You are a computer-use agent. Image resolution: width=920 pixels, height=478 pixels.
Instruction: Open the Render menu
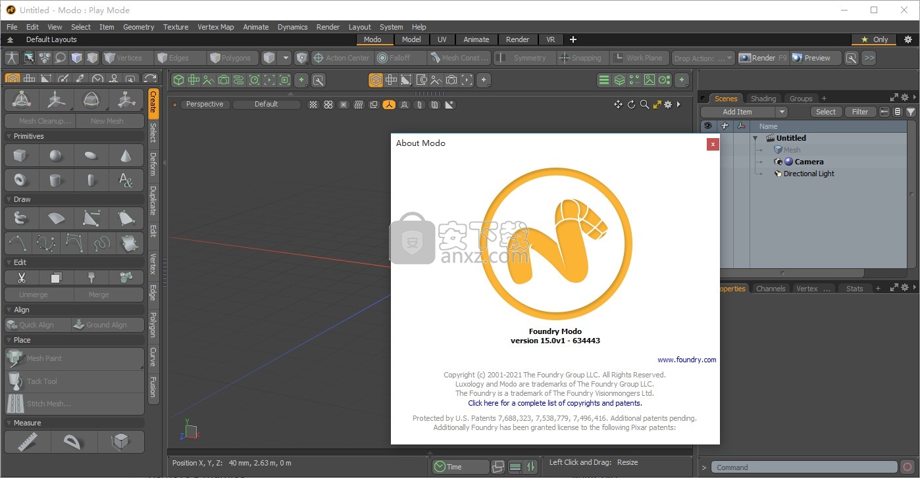point(328,27)
